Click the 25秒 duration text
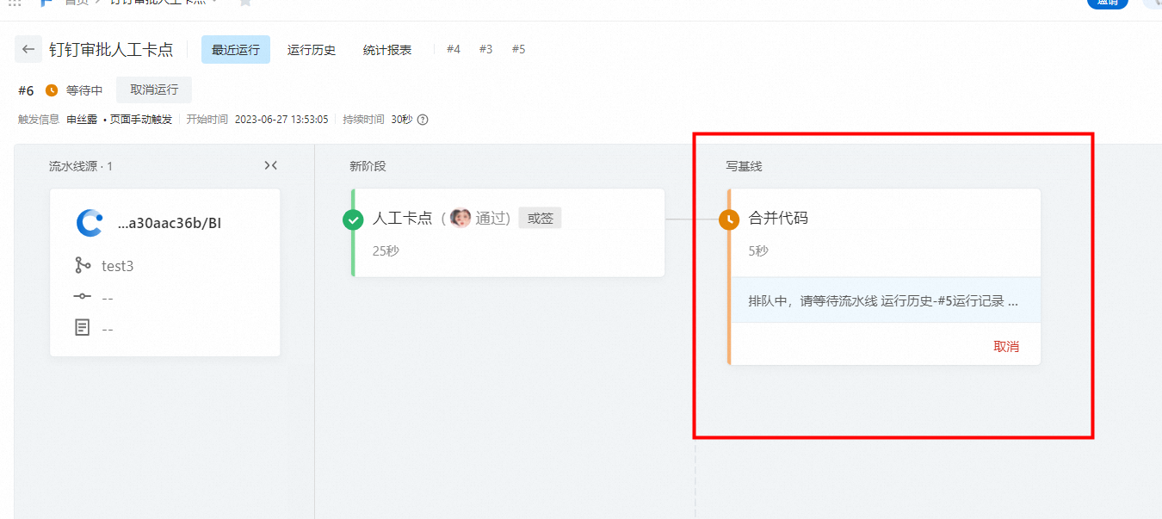Image resolution: width=1162 pixels, height=519 pixels. [386, 250]
